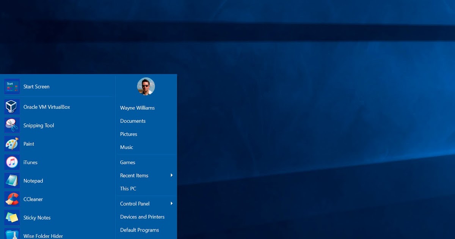Open Devices and Printers

click(x=142, y=217)
